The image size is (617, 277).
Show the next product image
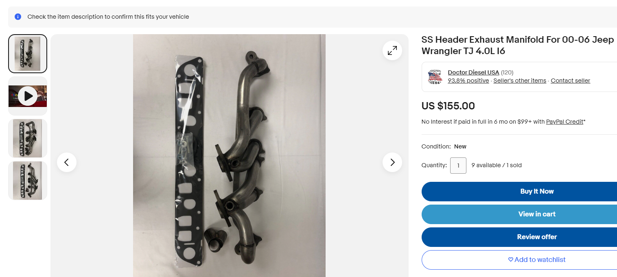click(392, 162)
